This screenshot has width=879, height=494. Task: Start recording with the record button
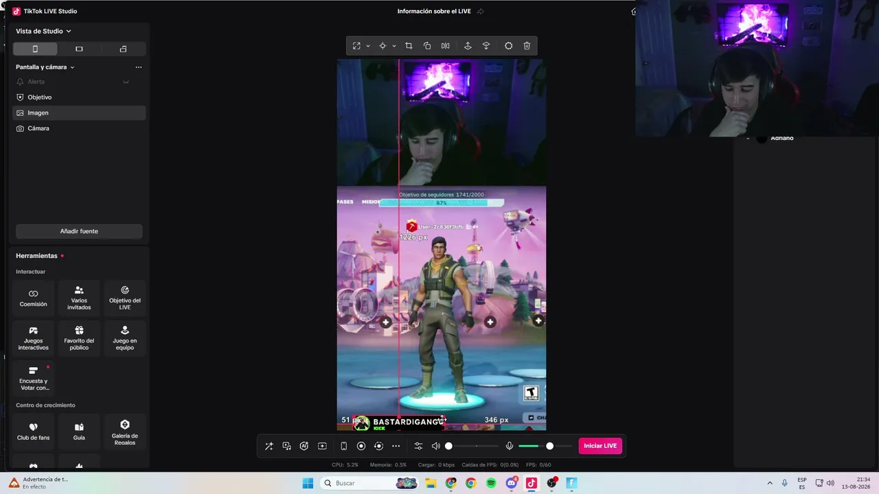coord(361,446)
